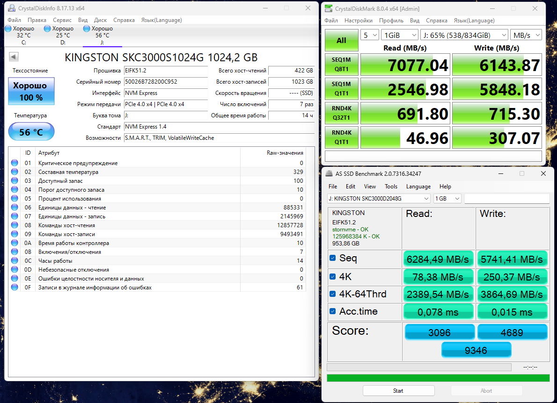This screenshot has height=403, width=557.
Task: Click the gray progress bar in AS SSD
Action: (419, 367)
